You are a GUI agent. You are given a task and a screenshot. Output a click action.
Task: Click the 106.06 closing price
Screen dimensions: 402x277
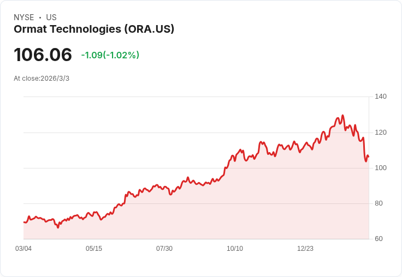coord(43,55)
